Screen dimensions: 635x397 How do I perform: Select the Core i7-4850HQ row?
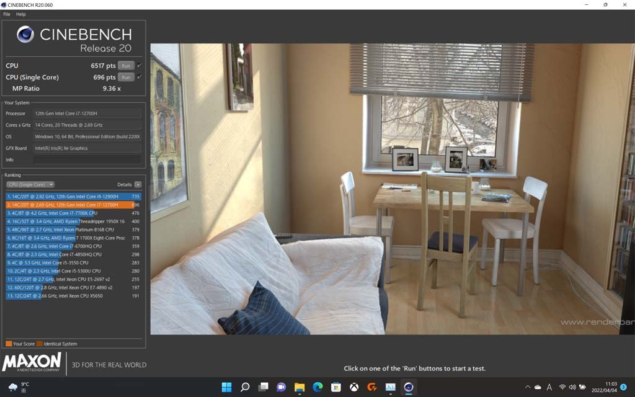(73, 254)
